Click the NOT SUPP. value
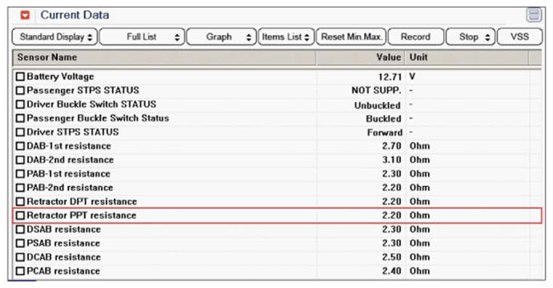This screenshot has width=553, height=288. pos(376,90)
